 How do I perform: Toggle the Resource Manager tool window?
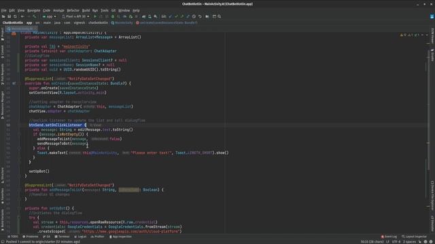[3, 104]
